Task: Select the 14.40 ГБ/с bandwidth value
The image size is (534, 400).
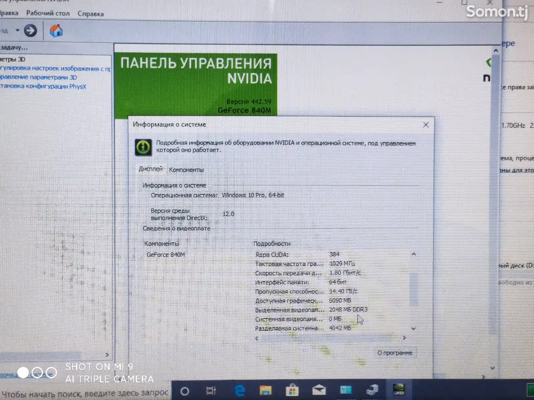Action: 343,291
